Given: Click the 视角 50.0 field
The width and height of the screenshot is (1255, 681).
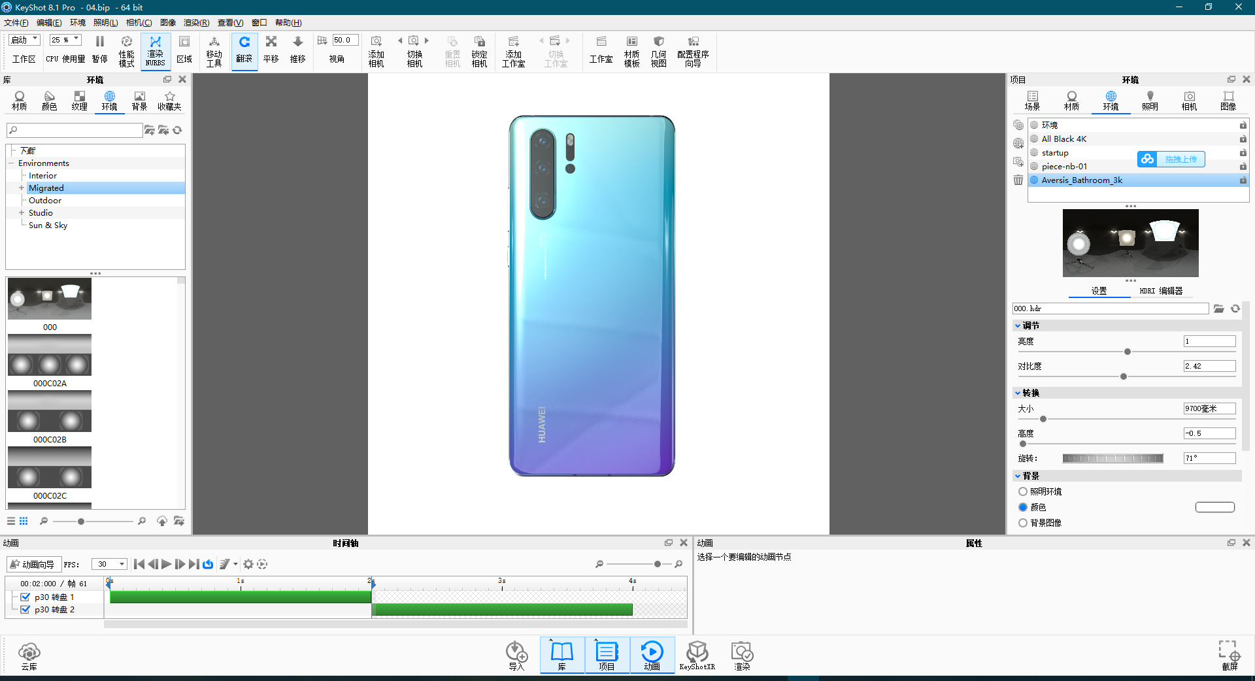Looking at the screenshot, I should click(x=345, y=40).
